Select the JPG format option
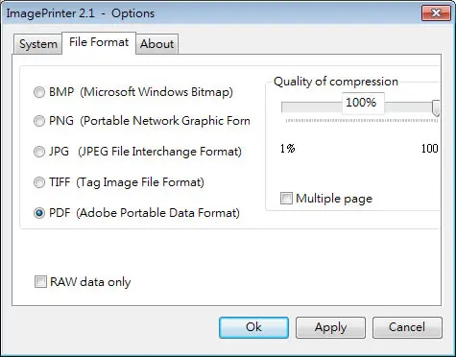 pos(39,152)
